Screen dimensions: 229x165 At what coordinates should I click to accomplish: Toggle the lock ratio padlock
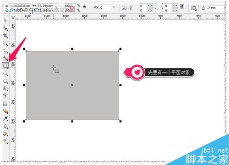pyautogui.click(x=84, y=6)
